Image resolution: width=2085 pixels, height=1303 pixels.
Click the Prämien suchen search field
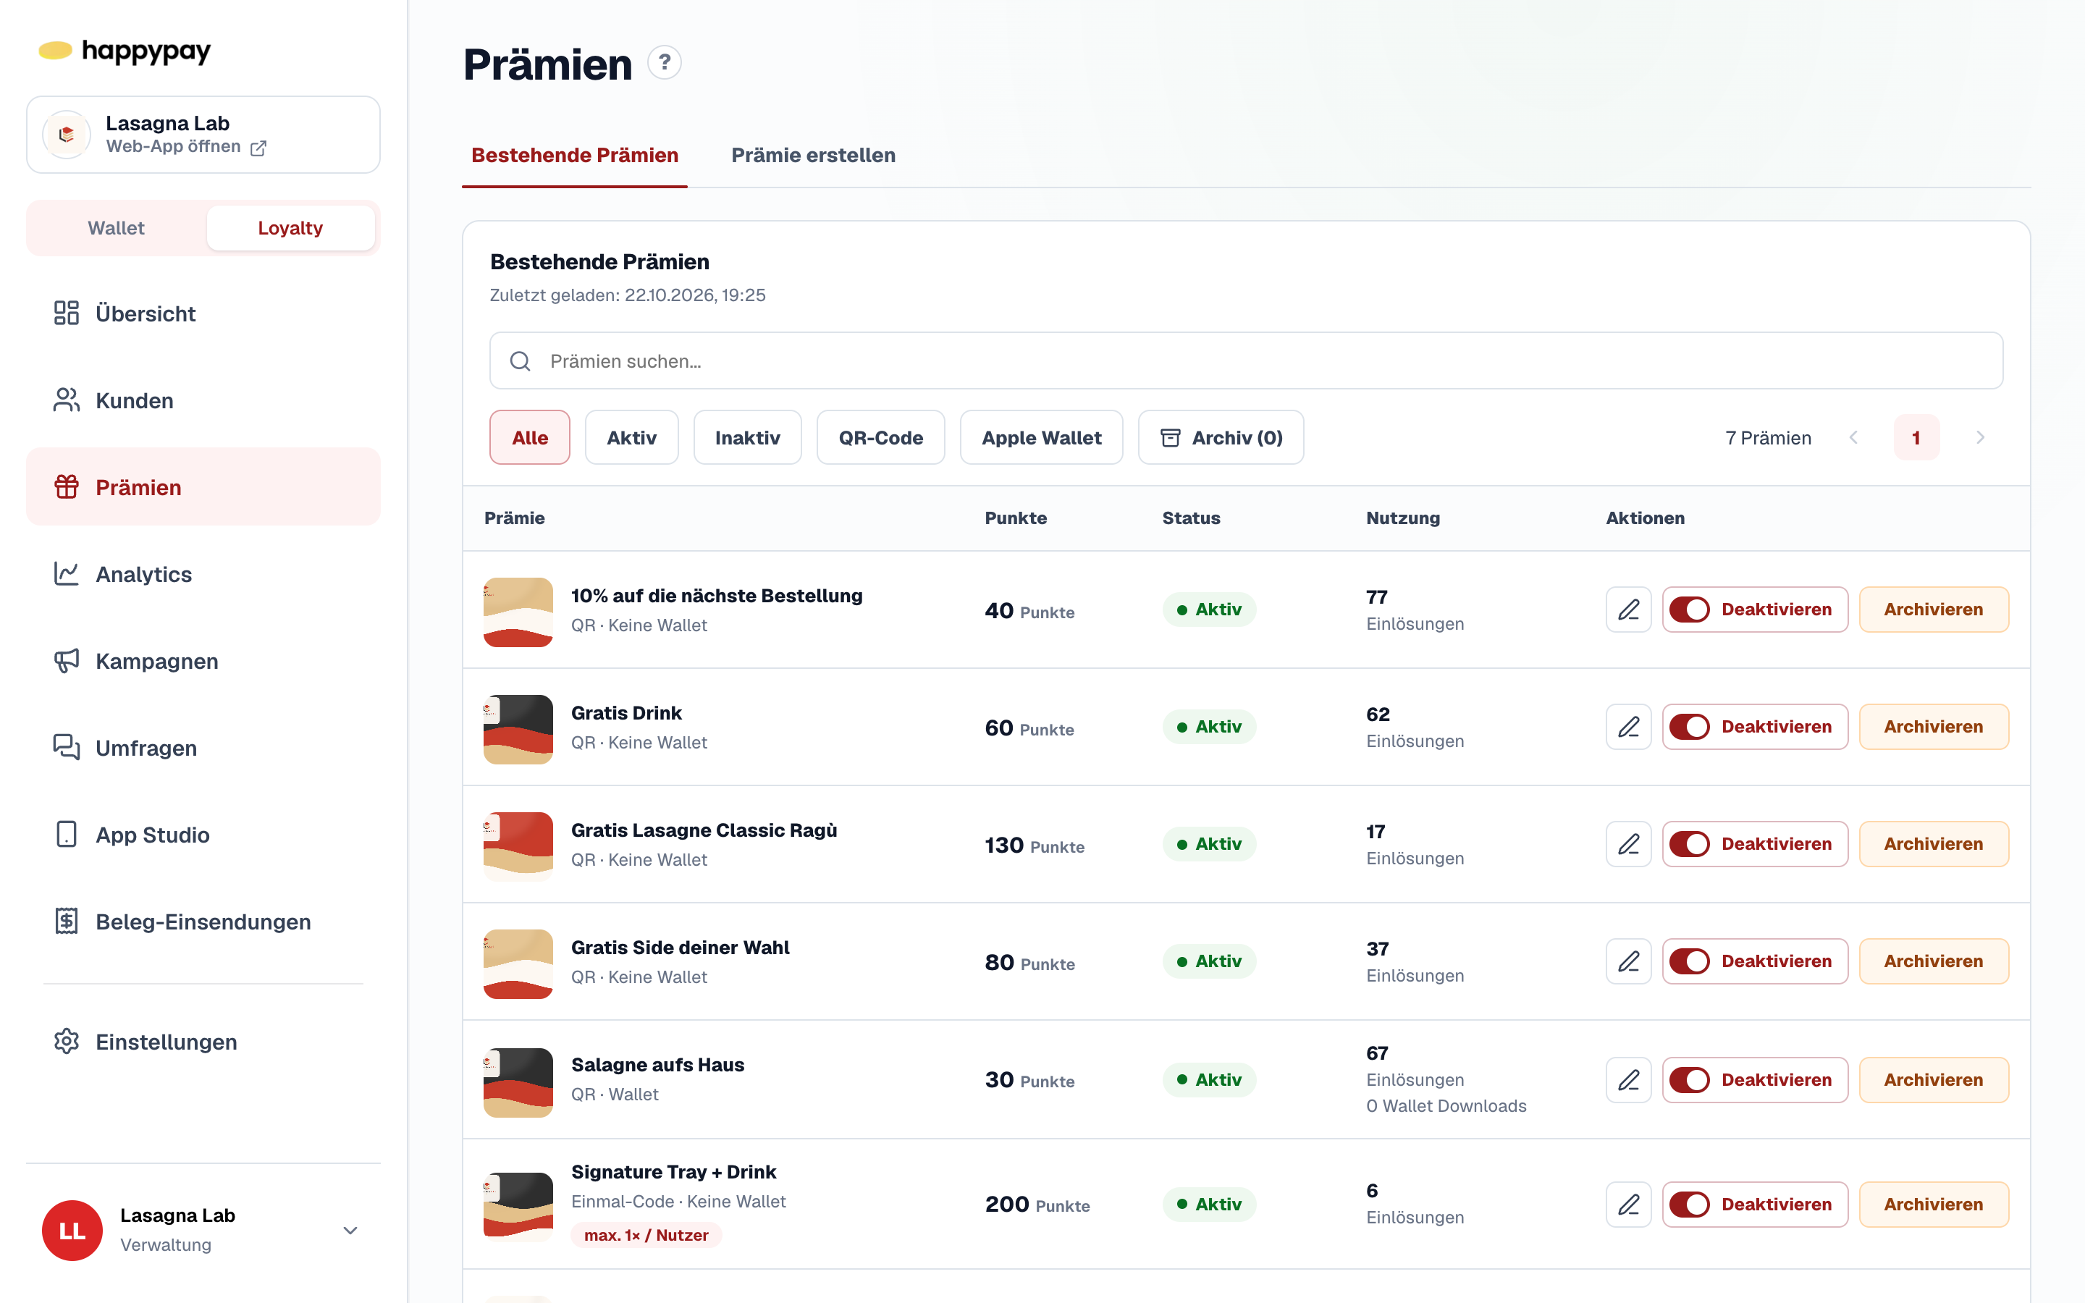point(1246,361)
